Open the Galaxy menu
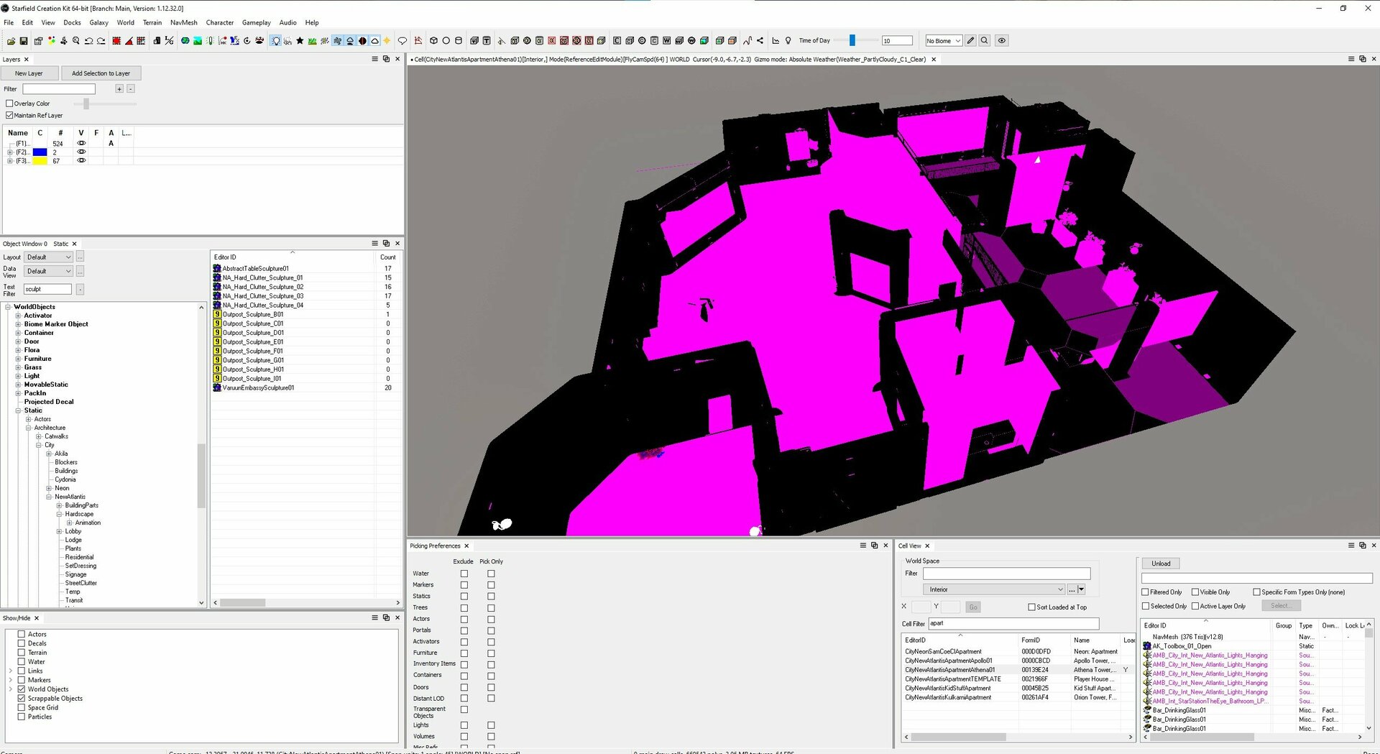Screen dimensions: 1380x754 click(98, 22)
